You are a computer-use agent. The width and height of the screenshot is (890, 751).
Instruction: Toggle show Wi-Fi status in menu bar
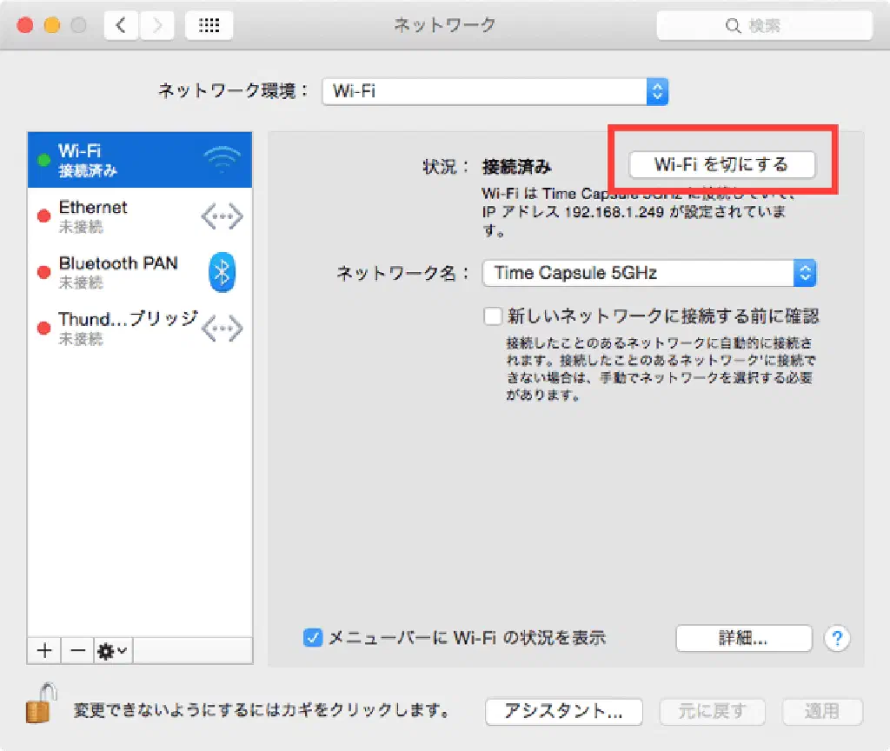[313, 638]
